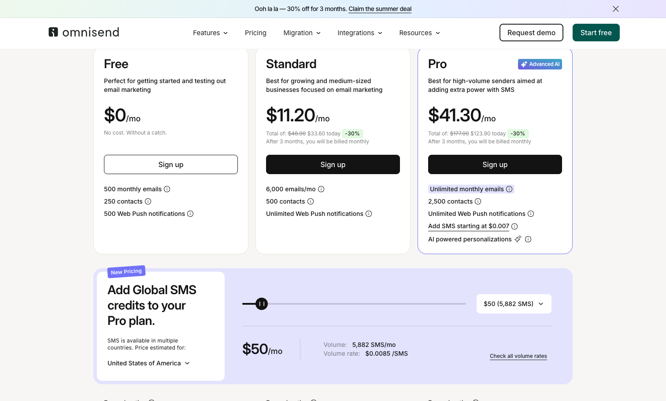Open the $50 (5,882 SMS) dropdown
This screenshot has width=666, height=401.
[x=514, y=304]
